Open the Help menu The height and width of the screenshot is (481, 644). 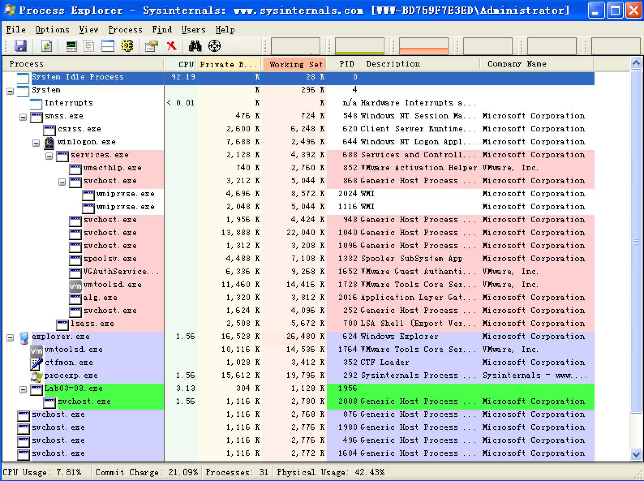coord(225,30)
